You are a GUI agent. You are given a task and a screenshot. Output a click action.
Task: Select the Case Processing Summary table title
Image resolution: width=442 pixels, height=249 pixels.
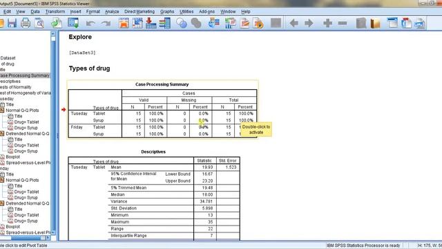162,84
